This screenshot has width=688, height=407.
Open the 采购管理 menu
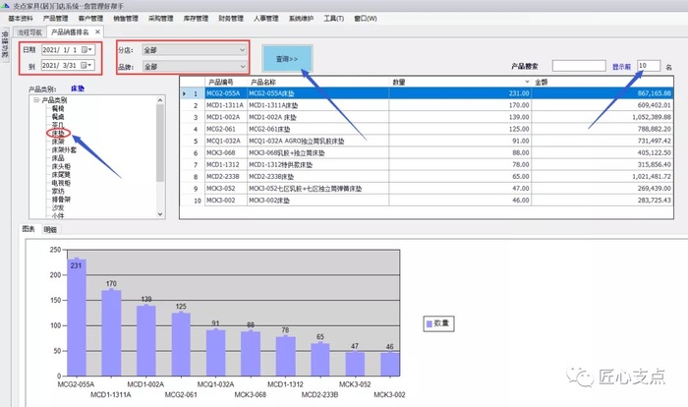[161, 19]
